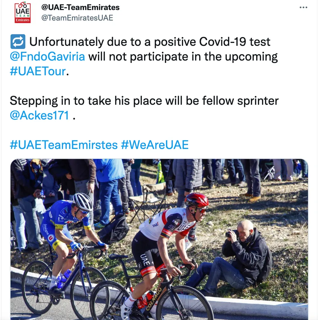Click the #UAETeamEmirstes hashtag
Image resolution: width=318 pixels, height=320 pixels.
(64, 145)
